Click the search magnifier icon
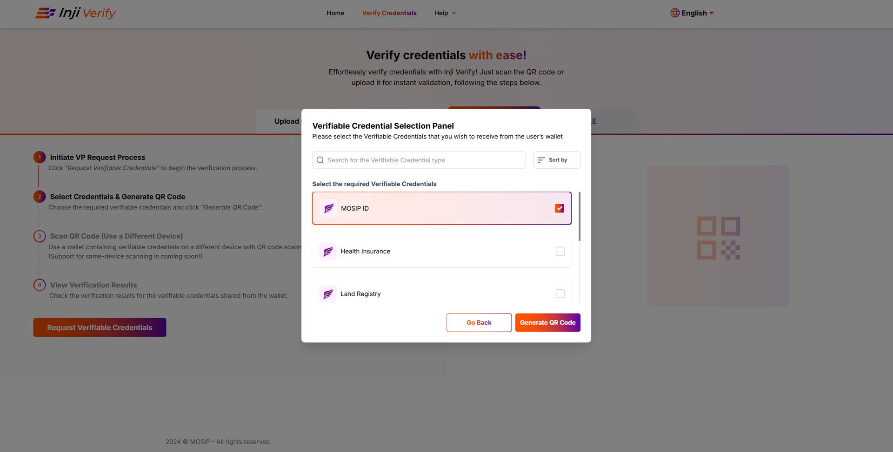 tap(320, 160)
